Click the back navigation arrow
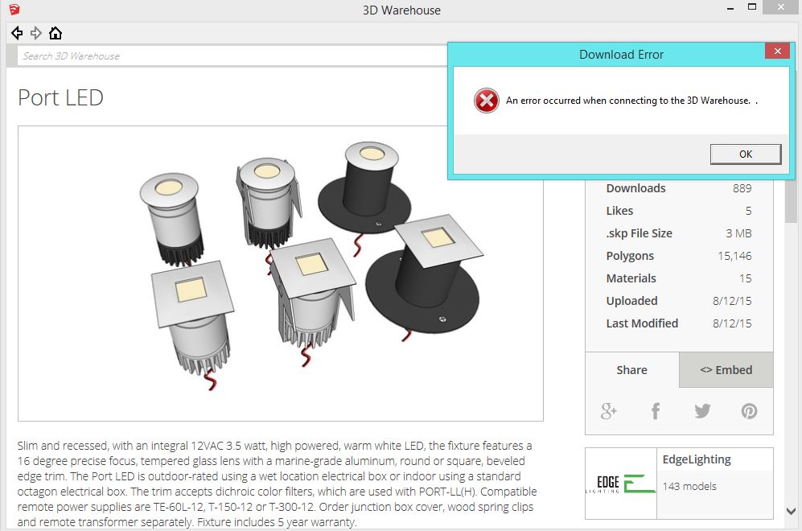This screenshot has height=531, width=802. [17, 33]
